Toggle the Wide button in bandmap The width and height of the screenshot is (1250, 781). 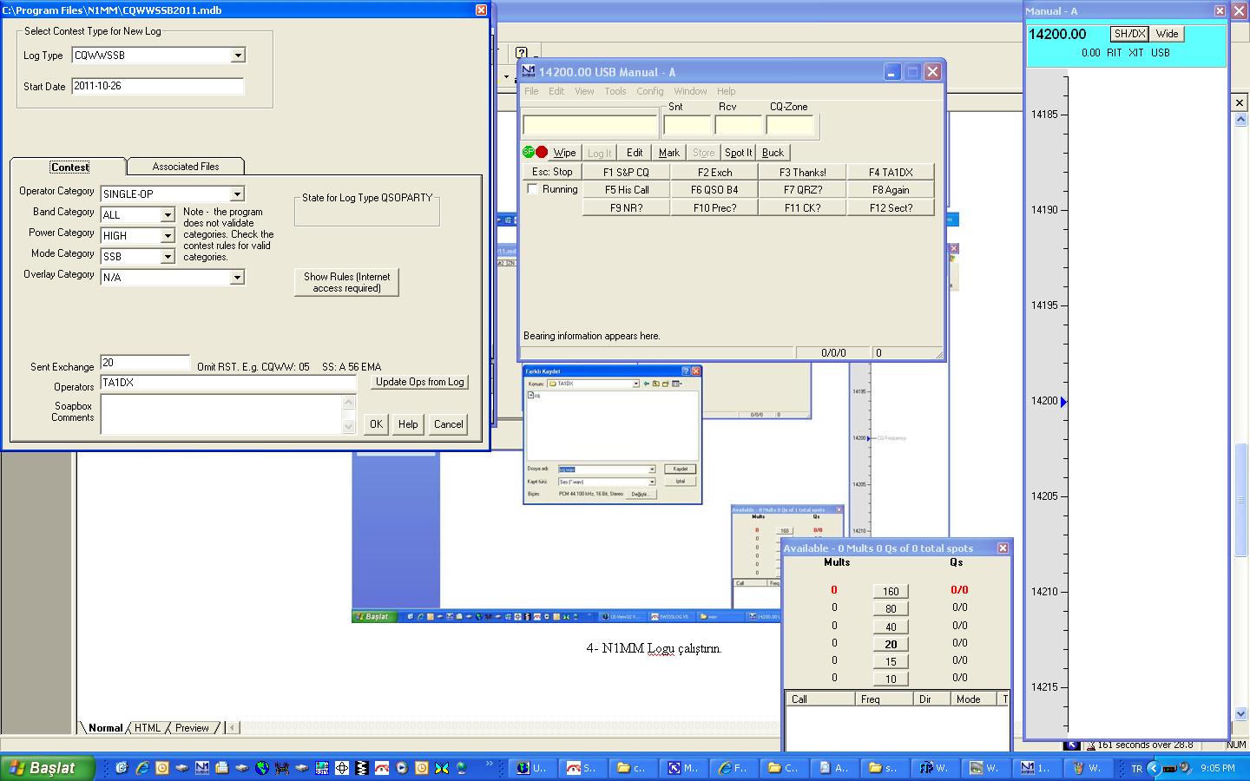pyautogui.click(x=1168, y=34)
